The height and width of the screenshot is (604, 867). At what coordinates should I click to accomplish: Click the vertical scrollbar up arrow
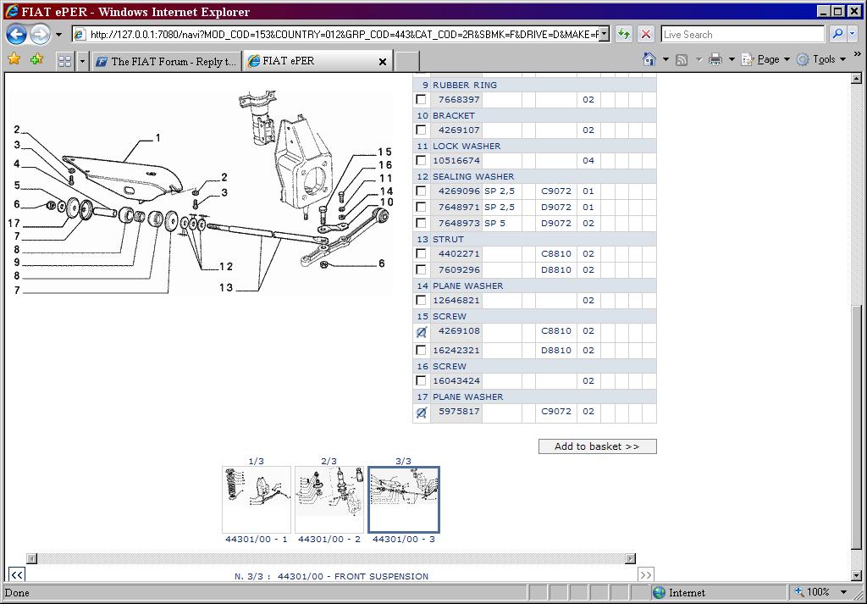tap(856, 79)
